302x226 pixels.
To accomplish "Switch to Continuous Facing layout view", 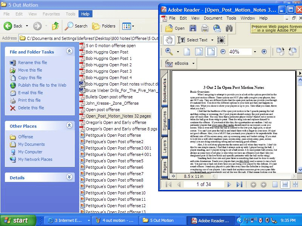I will tap(295, 185).
